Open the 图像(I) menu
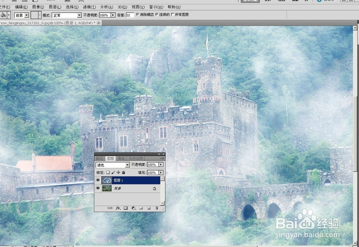 (x=38, y=7)
